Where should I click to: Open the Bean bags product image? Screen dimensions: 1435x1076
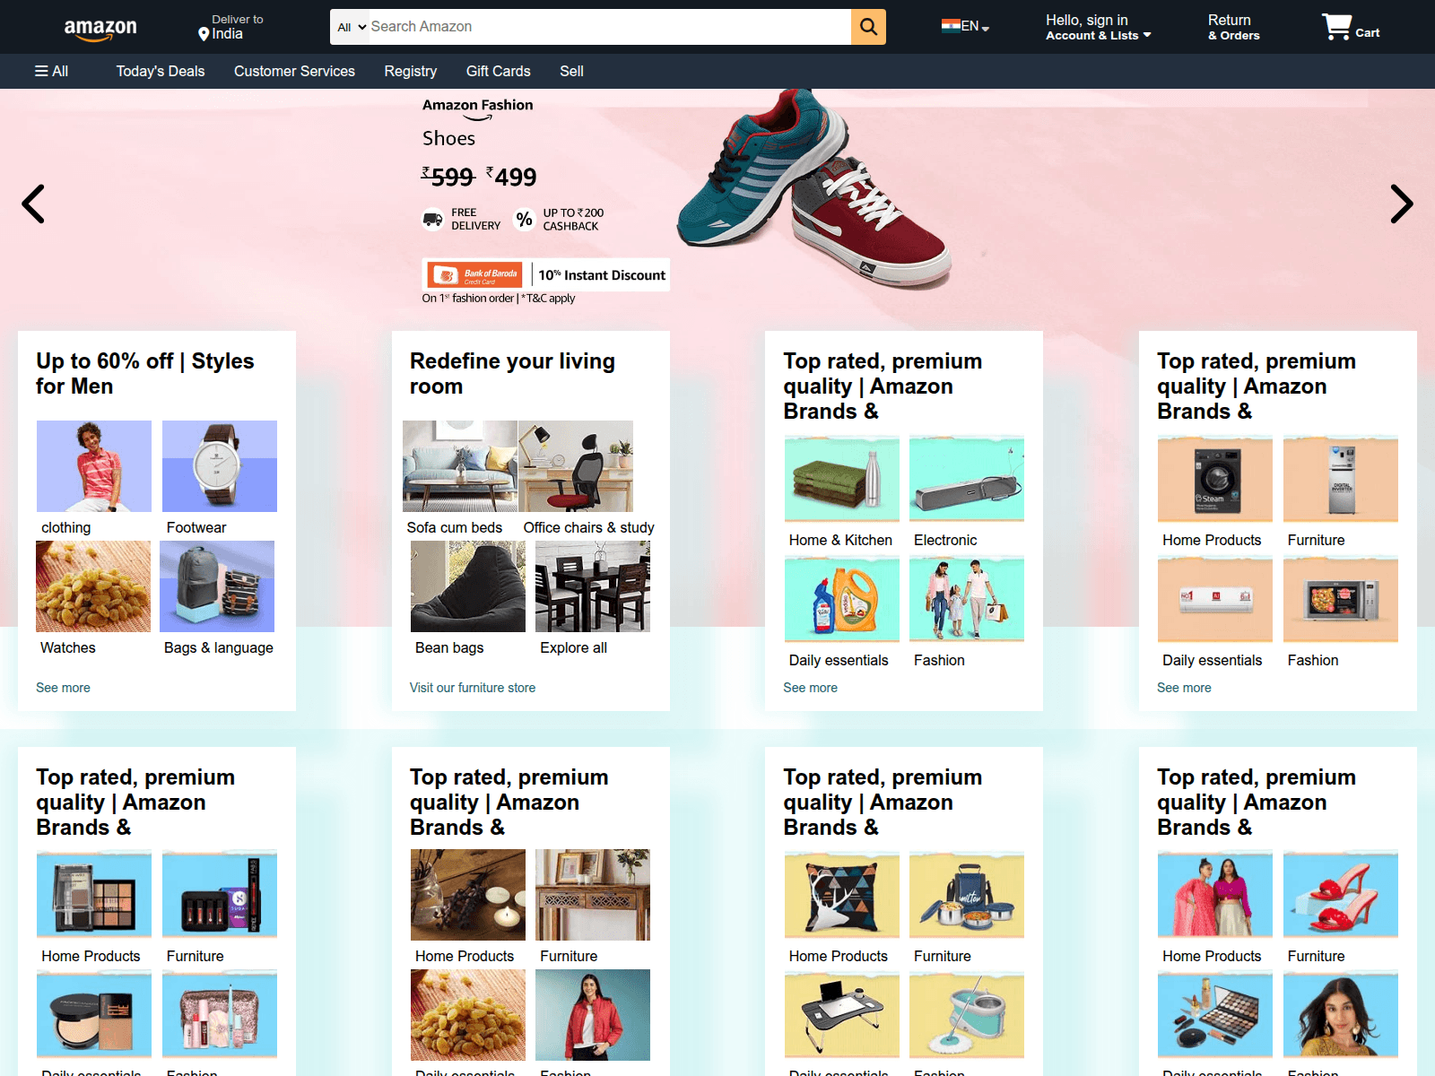pyautogui.click(x=468, y=586)
